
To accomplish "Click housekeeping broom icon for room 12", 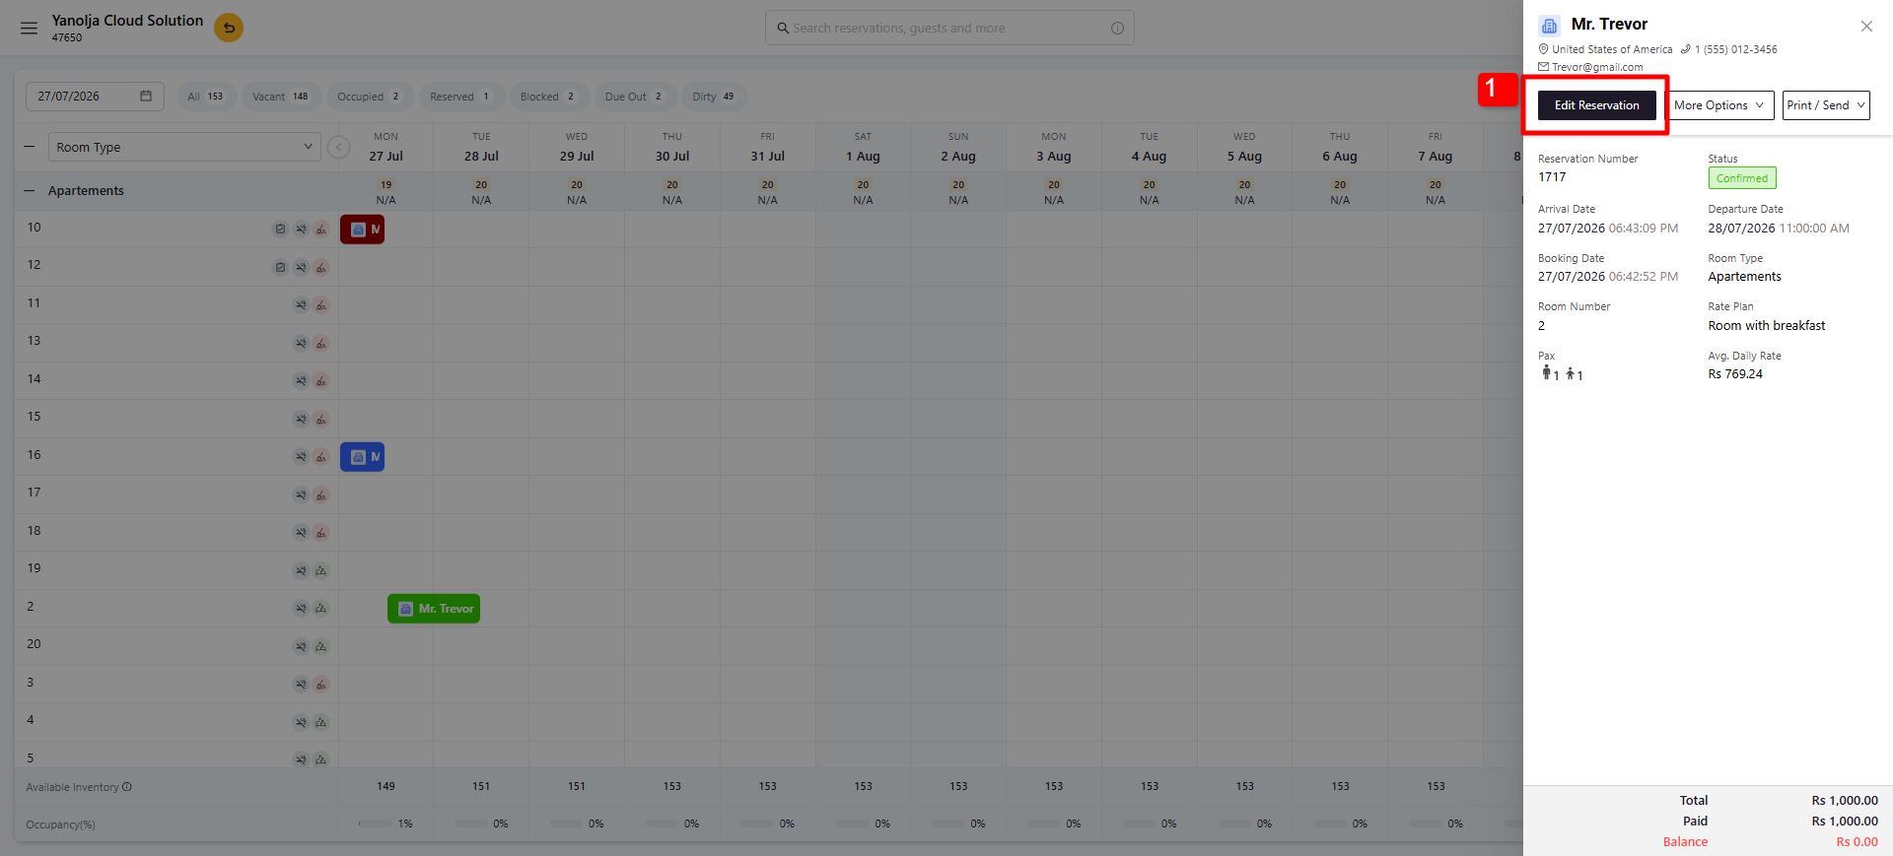I will tap(321, 267).
